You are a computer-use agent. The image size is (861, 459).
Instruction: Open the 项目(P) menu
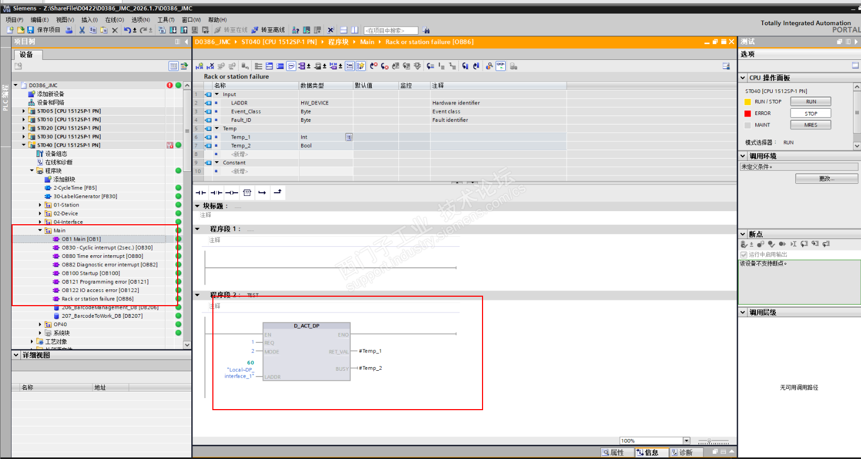pyautogui.click(x=14, y=20)
